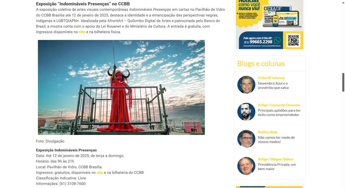Open "Artigo / Leonardo Chucrute" column link
Screen dimensions: 345x188
coord(279,105)
